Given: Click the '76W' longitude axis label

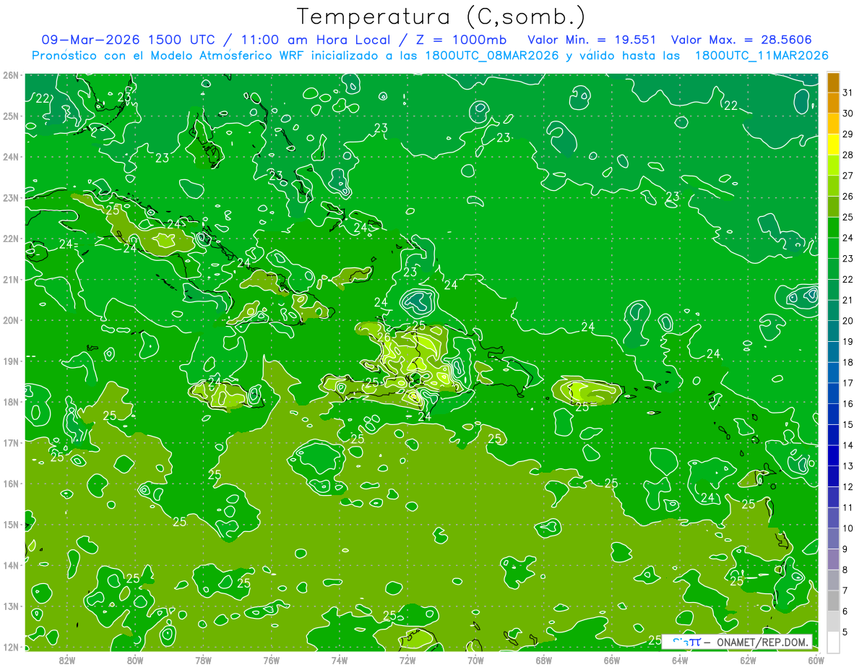Looking at the screenshot, I should [272, 660].
